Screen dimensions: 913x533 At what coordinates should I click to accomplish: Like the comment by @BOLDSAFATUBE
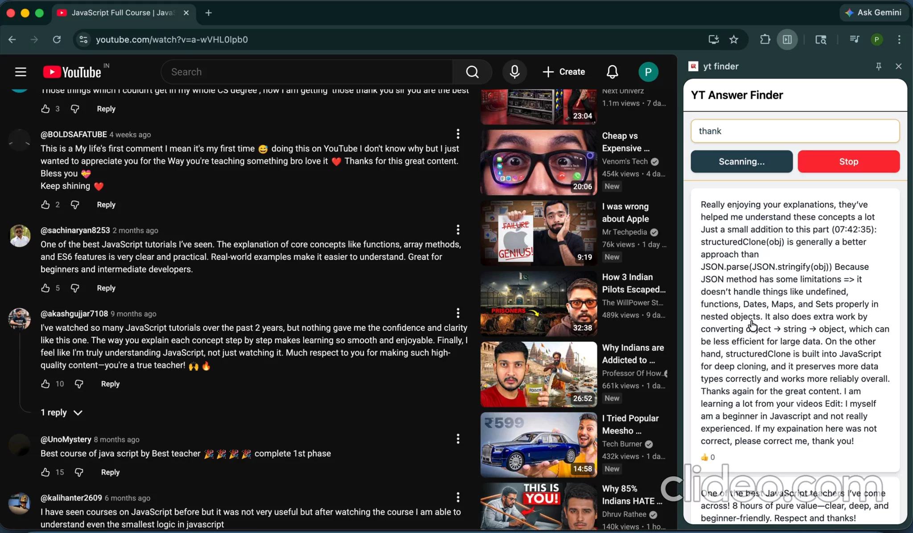45,205
